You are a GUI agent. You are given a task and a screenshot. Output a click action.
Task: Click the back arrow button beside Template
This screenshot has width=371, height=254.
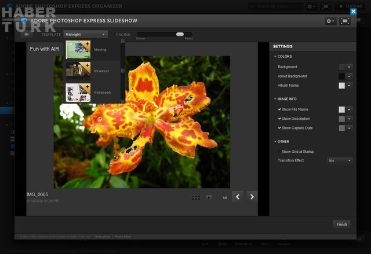(x=26, y=34)
